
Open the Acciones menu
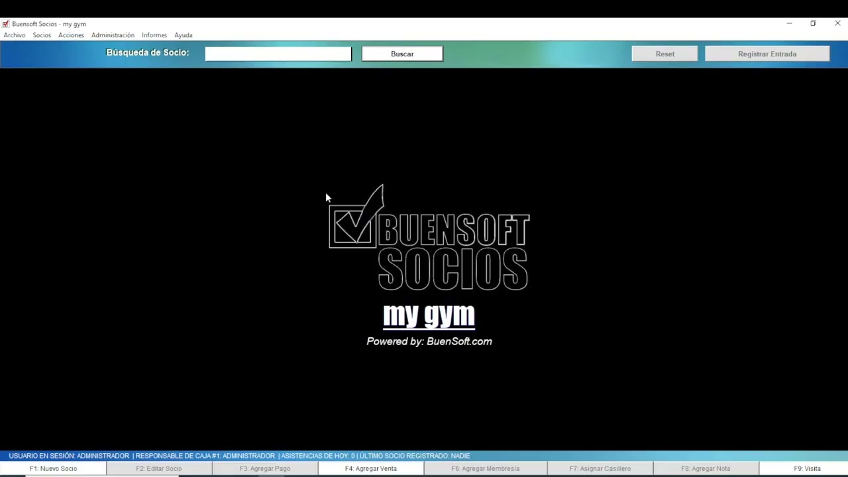(x=71, y=35)
